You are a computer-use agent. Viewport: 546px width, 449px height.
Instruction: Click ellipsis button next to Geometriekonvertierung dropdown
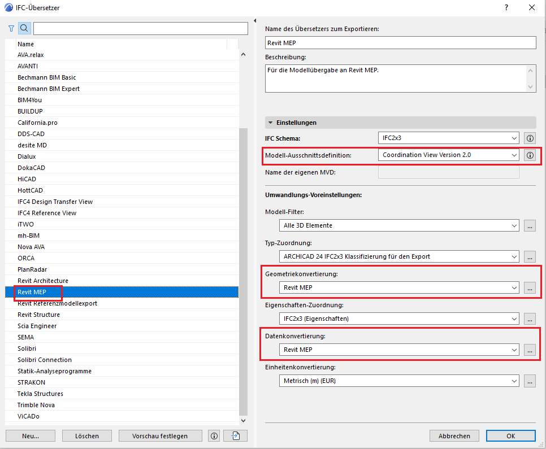[x=530, y=287]
